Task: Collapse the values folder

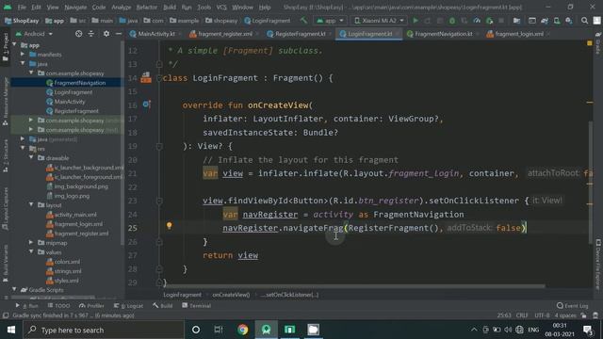Action: tap(31, 252)
